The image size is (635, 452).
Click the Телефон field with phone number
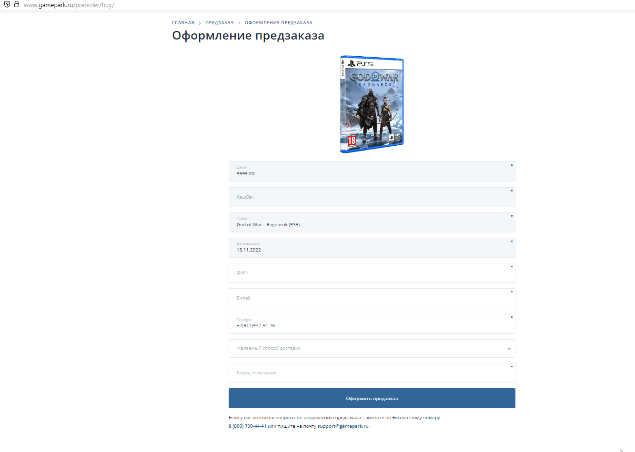coord(372,324)
